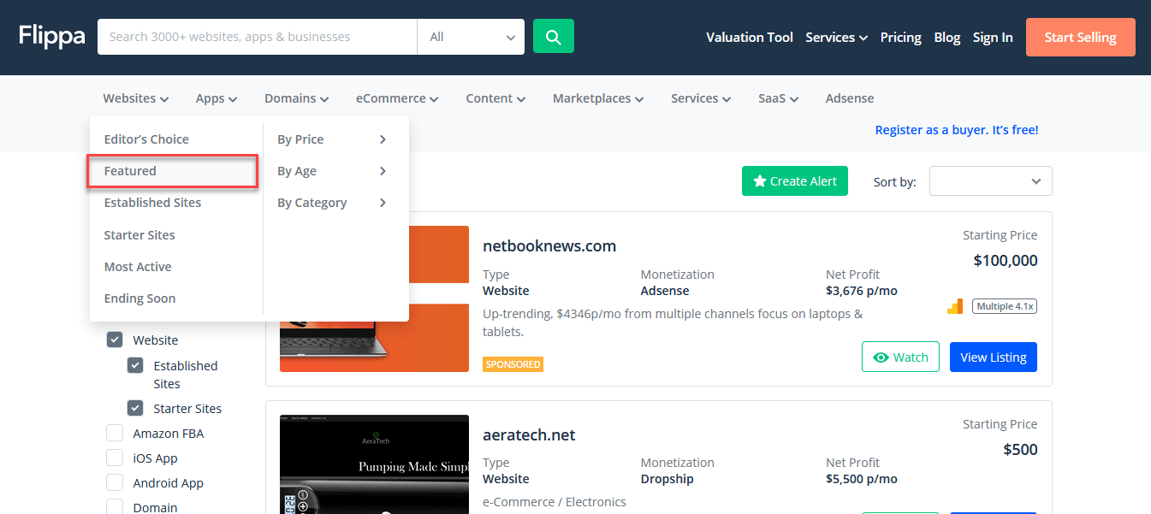
Task: Expand the Services menu in top header
Action: coord(836,37)
